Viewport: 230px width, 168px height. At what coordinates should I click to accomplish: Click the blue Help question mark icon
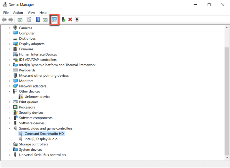tap(38, 19)
